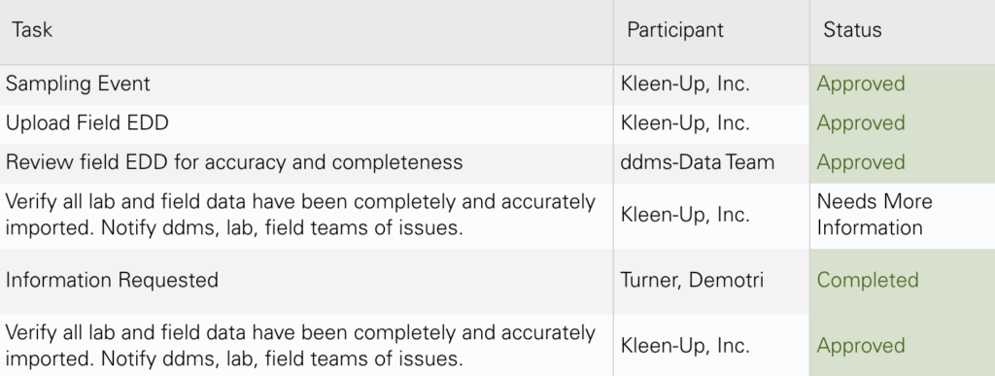995x376 pixels.
Task: Select the Upload Field EDD task
Action: (86, 123)
